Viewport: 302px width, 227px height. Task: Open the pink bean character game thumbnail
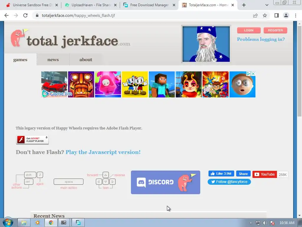tap(108, 84)
